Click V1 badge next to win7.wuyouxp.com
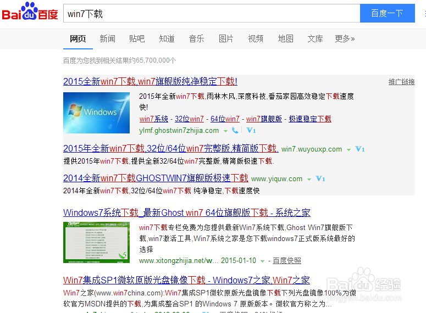 click(x=360, y=149)
